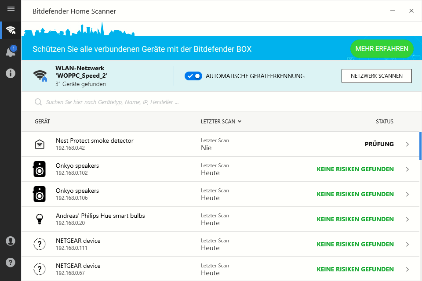Sort by the Gerät column header
This screenshot has height=281, width=422.
pyautogui.click(x=42, y=122)
